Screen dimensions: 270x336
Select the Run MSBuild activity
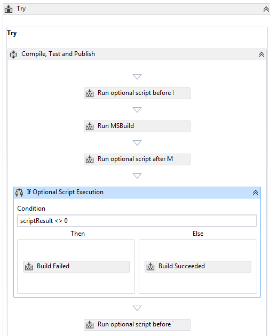coord(137,126)
